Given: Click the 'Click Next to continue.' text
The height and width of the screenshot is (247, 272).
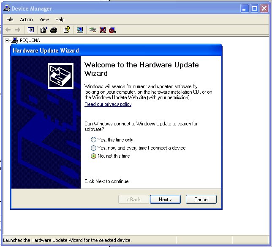Looking at the screenshot, I should point(107,181).
